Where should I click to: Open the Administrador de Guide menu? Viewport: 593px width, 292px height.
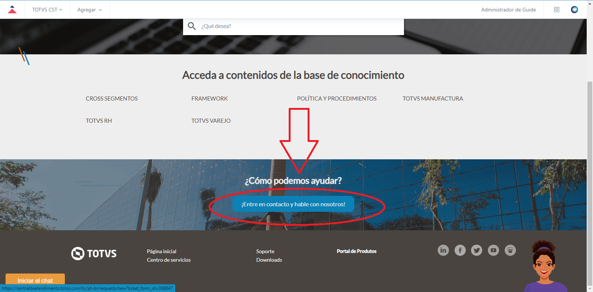click(508, 10)
